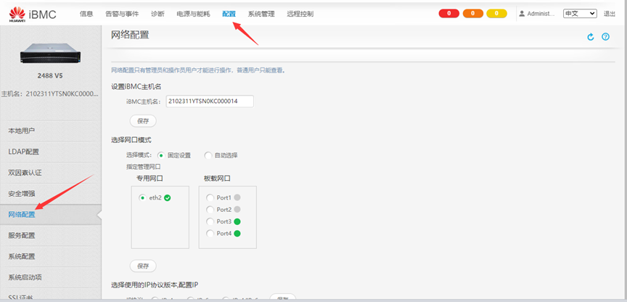Open the 中文 language dropdown
This screenshot has height=302, width=627.
coord(580,14)
